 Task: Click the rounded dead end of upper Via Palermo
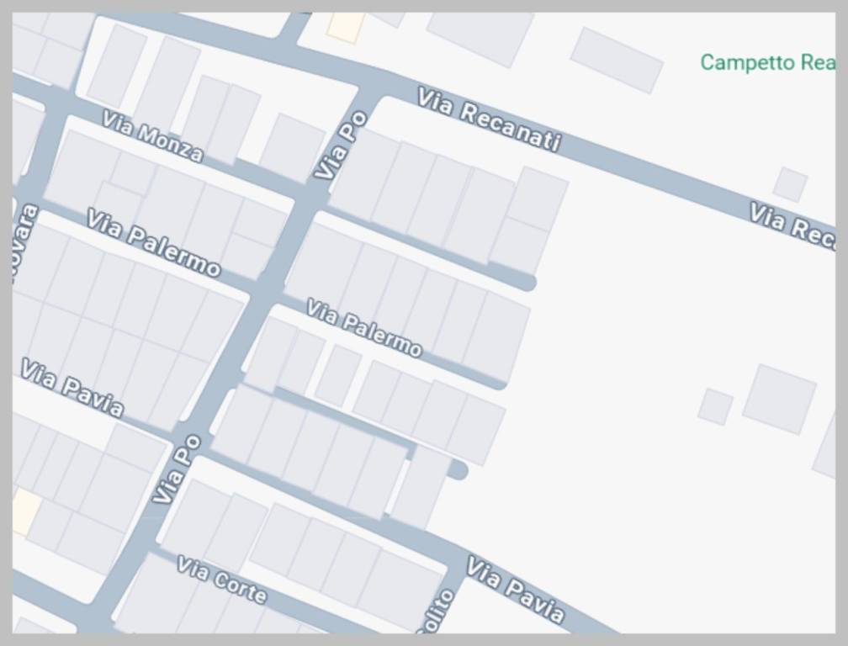pyautogui.click(x=525, y=282)
